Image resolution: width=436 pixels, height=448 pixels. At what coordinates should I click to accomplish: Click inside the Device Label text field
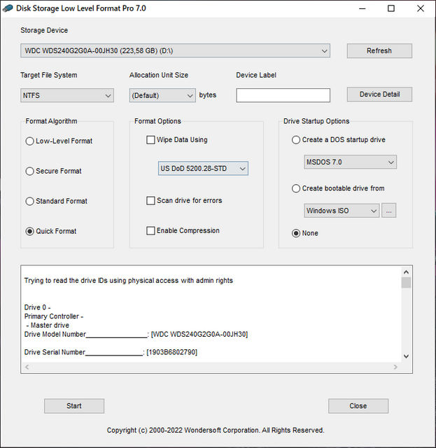[x=283, y=95]
